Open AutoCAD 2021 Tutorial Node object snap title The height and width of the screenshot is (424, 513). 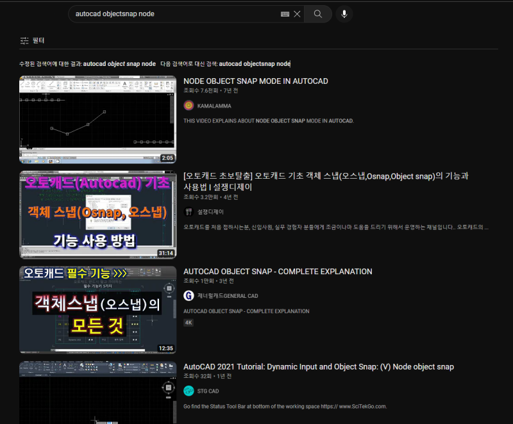coord(319,366)
